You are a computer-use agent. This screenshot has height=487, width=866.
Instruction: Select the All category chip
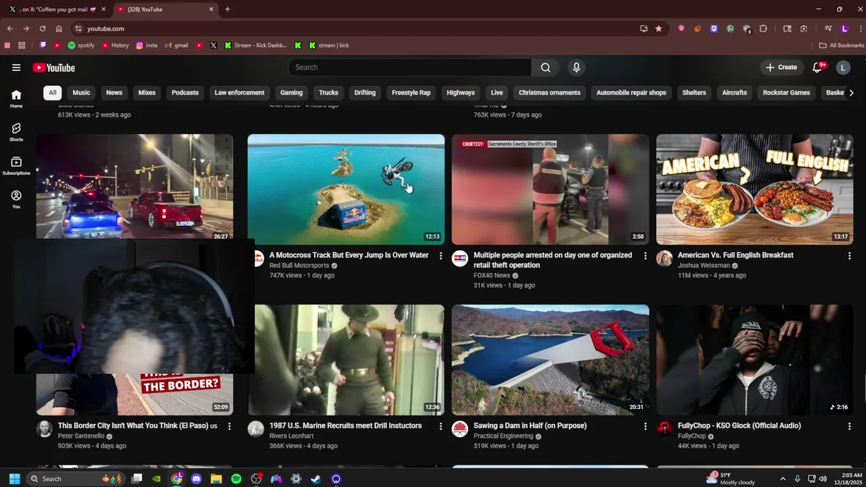coord(52,93)
